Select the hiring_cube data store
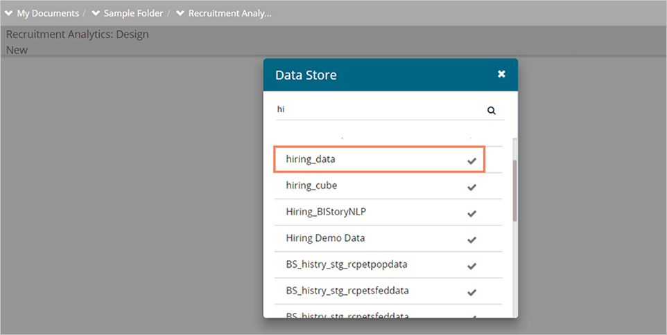667x335 pixels. (388, 185)
